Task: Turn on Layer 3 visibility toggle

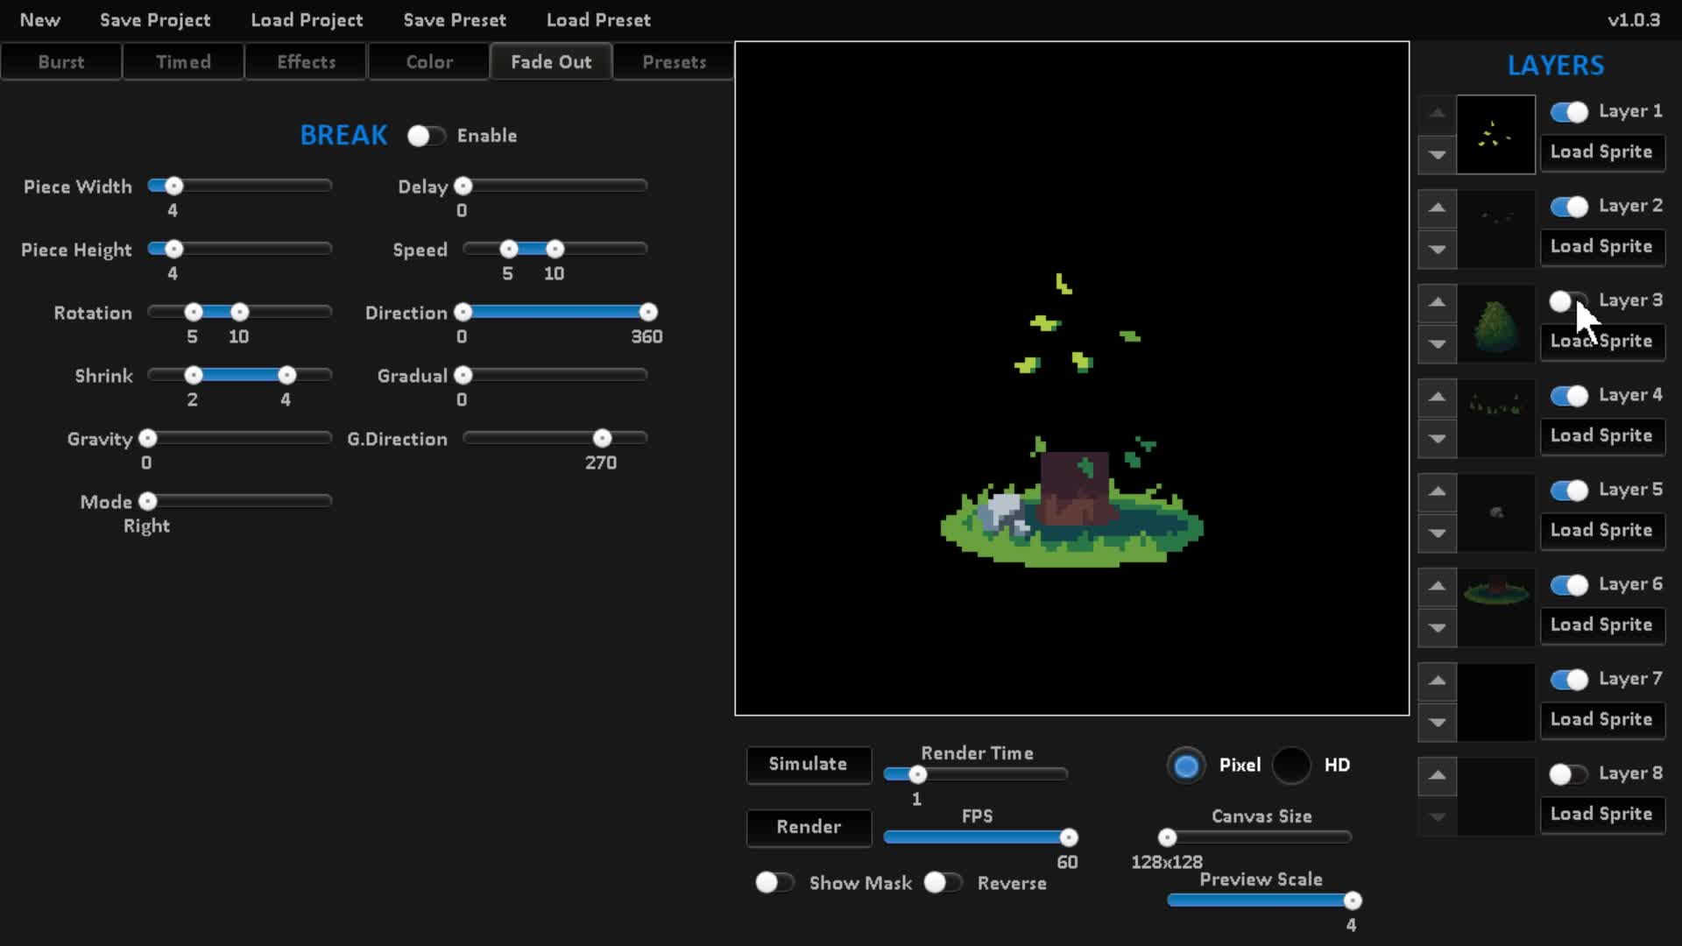Action: click(x=1567, y=301)
